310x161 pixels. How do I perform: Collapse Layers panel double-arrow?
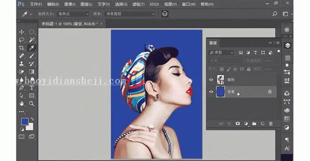[x=270, y=43]
